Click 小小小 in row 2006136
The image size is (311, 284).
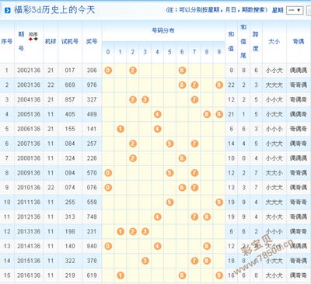point(274,129)
